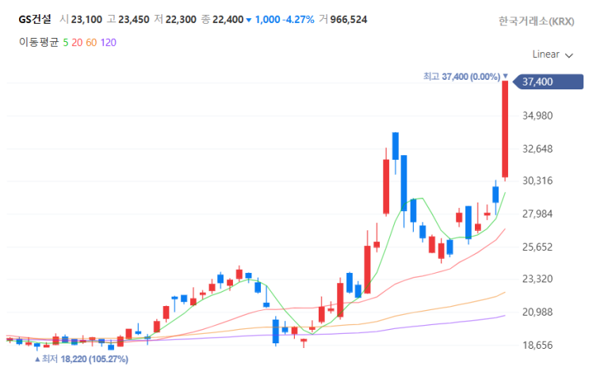Click the -4.27% change value
Image resolution: width=589 pixels, height=367 pixels.
(298, 20)
